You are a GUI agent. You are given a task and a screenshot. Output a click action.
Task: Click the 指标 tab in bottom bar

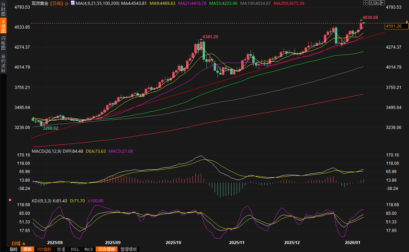[x=14, y=249]
